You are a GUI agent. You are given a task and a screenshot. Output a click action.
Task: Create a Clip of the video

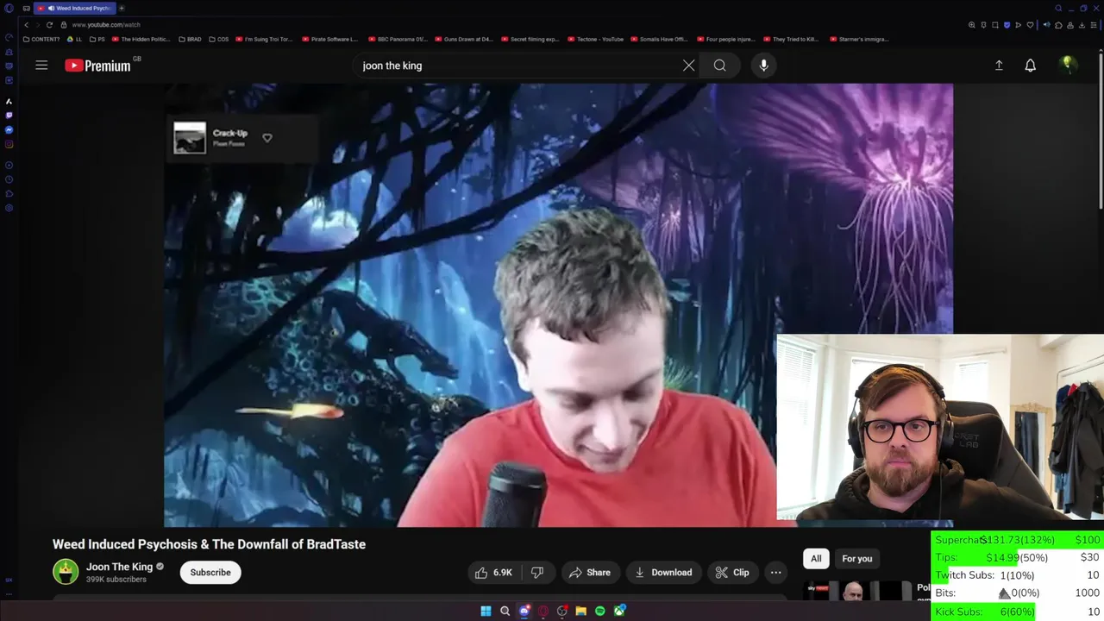[x=732, y=573]
